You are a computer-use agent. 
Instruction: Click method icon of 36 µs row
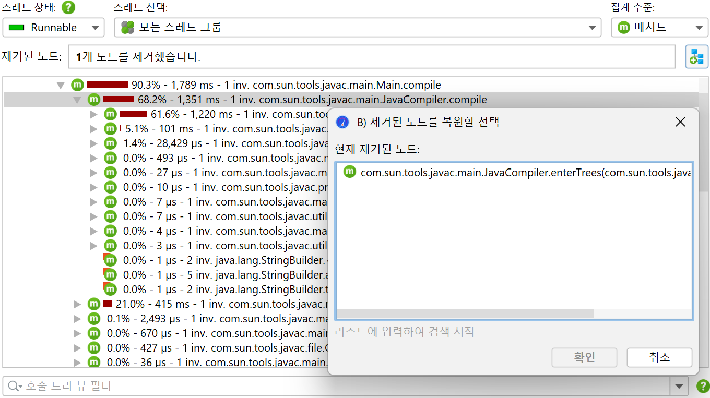click(x=93, y=362)
